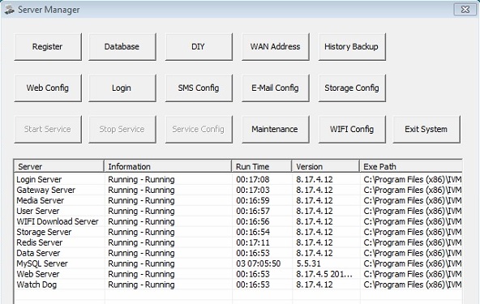This screenshot has height=304, width=480.
Task: Click Watch Dog's Running - Running status
Action: [141, 285]
